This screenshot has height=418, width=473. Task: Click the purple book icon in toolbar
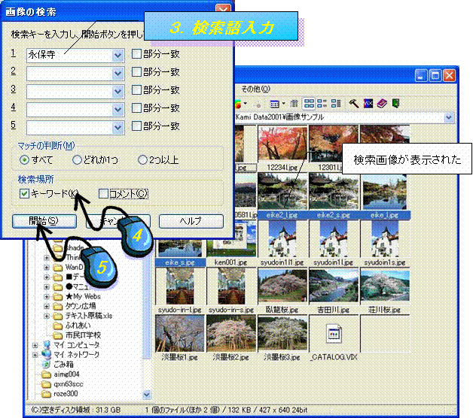pyautogui.click(x=381, y=103)
